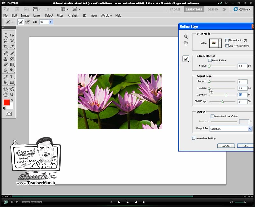Screen dimensions: 255x207
Task: Select the Eraser tool
Action: (5, 65)
